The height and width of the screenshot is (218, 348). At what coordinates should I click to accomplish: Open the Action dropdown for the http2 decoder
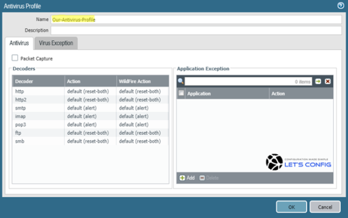pyautogui.click(x=91, y=100)
